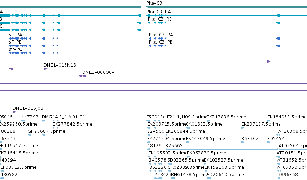Select EST EK271504.5prime
The image size is (307, 180).
point(166,139)
